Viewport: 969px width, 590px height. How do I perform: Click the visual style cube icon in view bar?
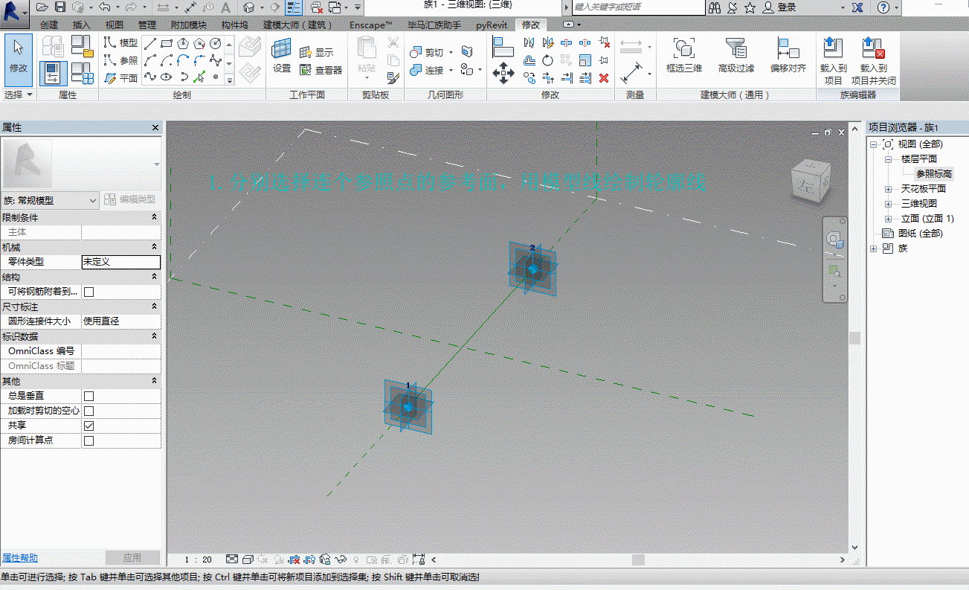tap(248, 559)
